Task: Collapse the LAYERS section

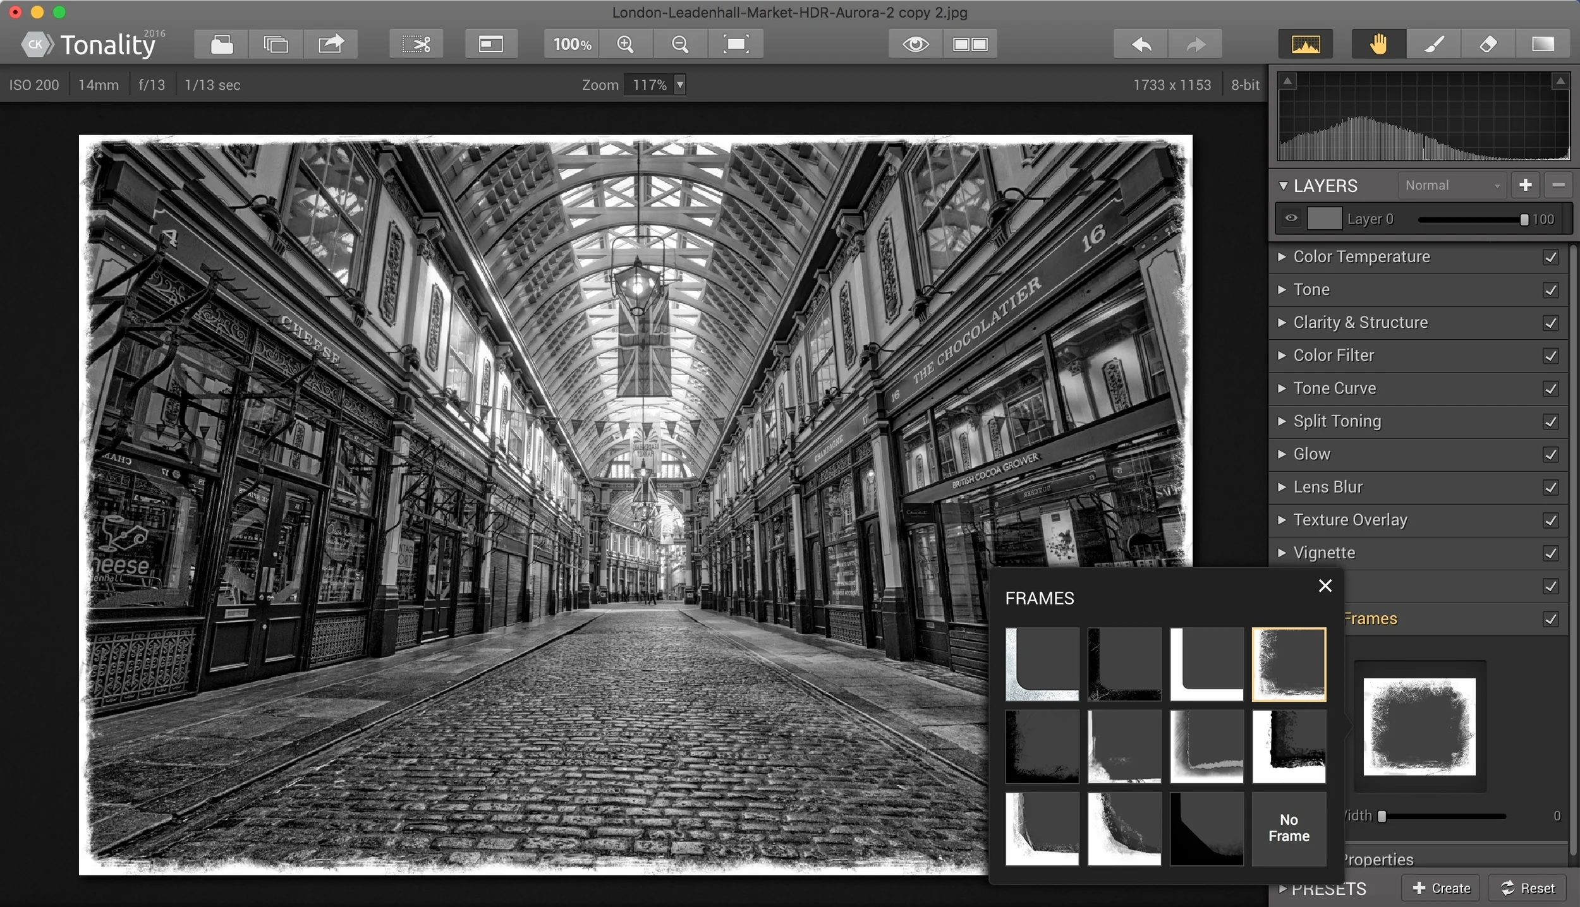Action: [1283, 186]
